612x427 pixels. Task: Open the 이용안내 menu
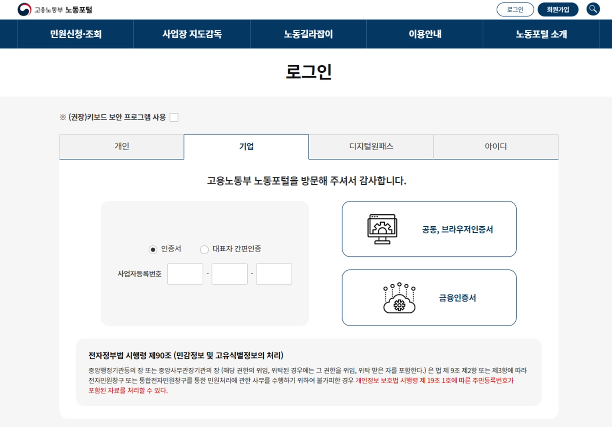point(425,34)
